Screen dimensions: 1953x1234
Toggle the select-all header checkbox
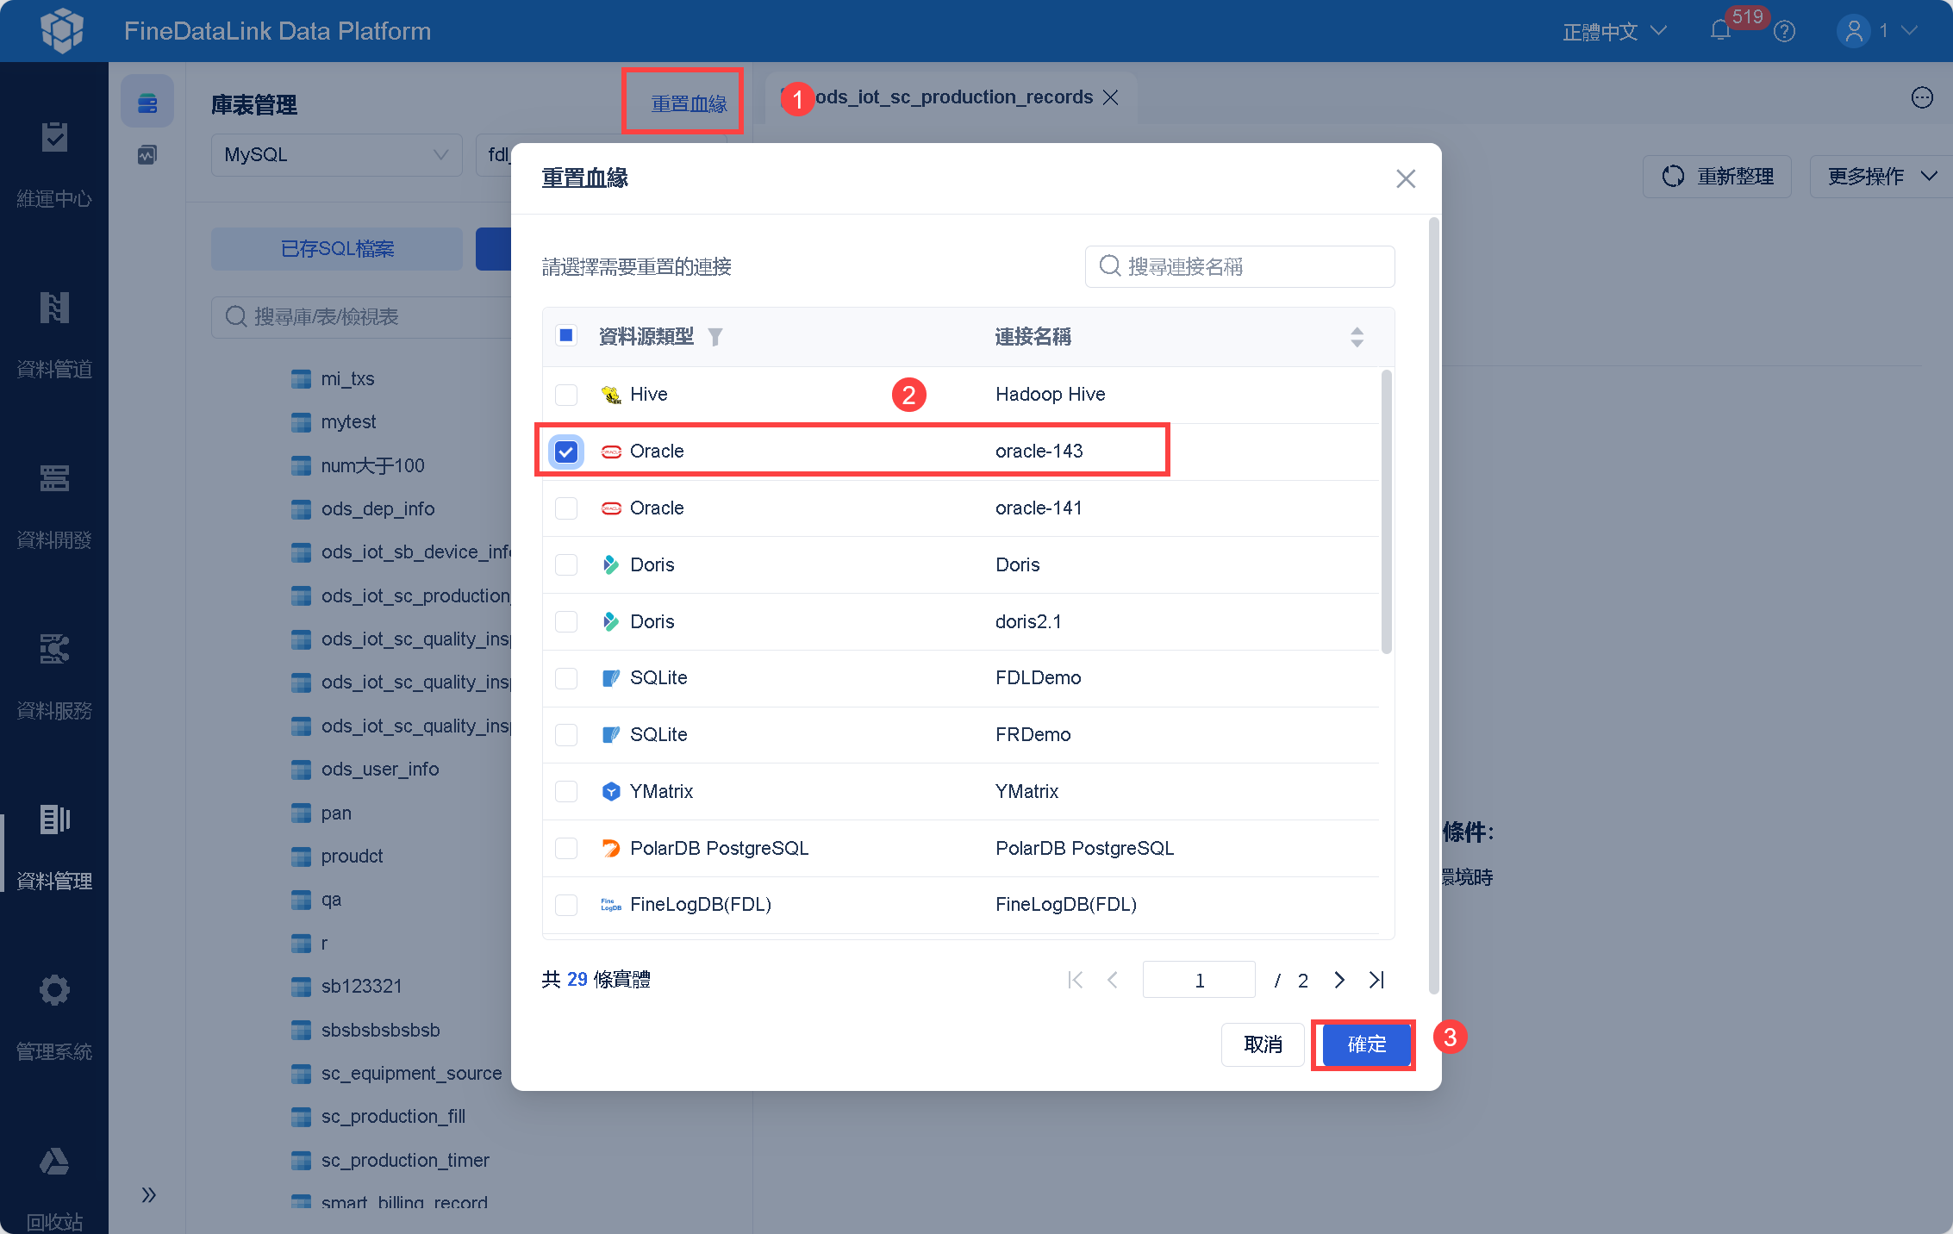pos(566,336)
